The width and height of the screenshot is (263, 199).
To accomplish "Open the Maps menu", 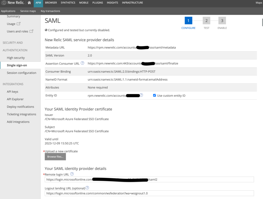I will [x=259, y=3].
